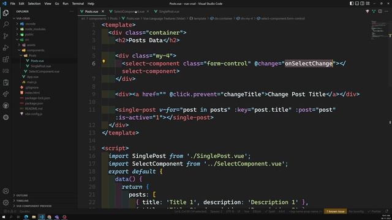Open the Selection menu
This screenshot has width=392, height=220.
point(34,4)
